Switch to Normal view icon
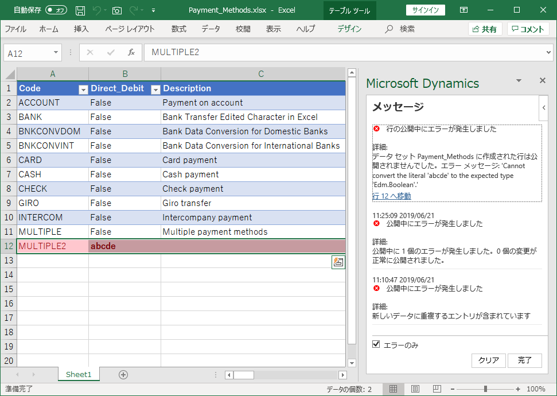 (x=393, y=389)
